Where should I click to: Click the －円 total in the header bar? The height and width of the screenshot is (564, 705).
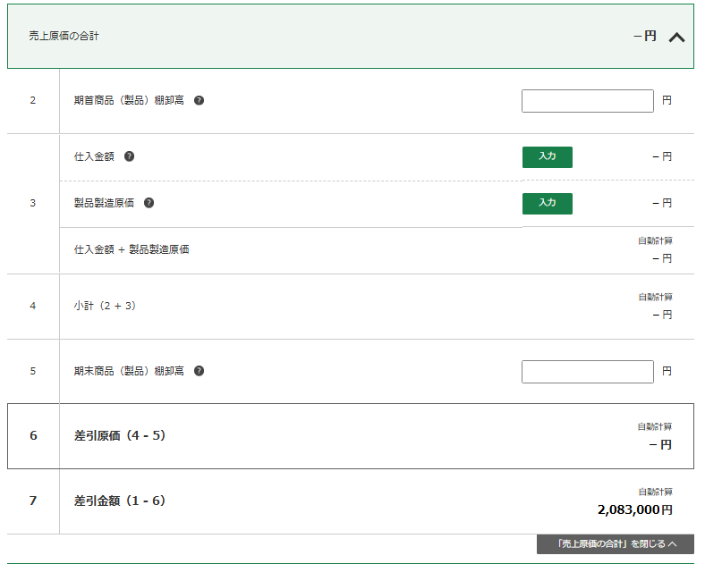[x=644, y=37]
